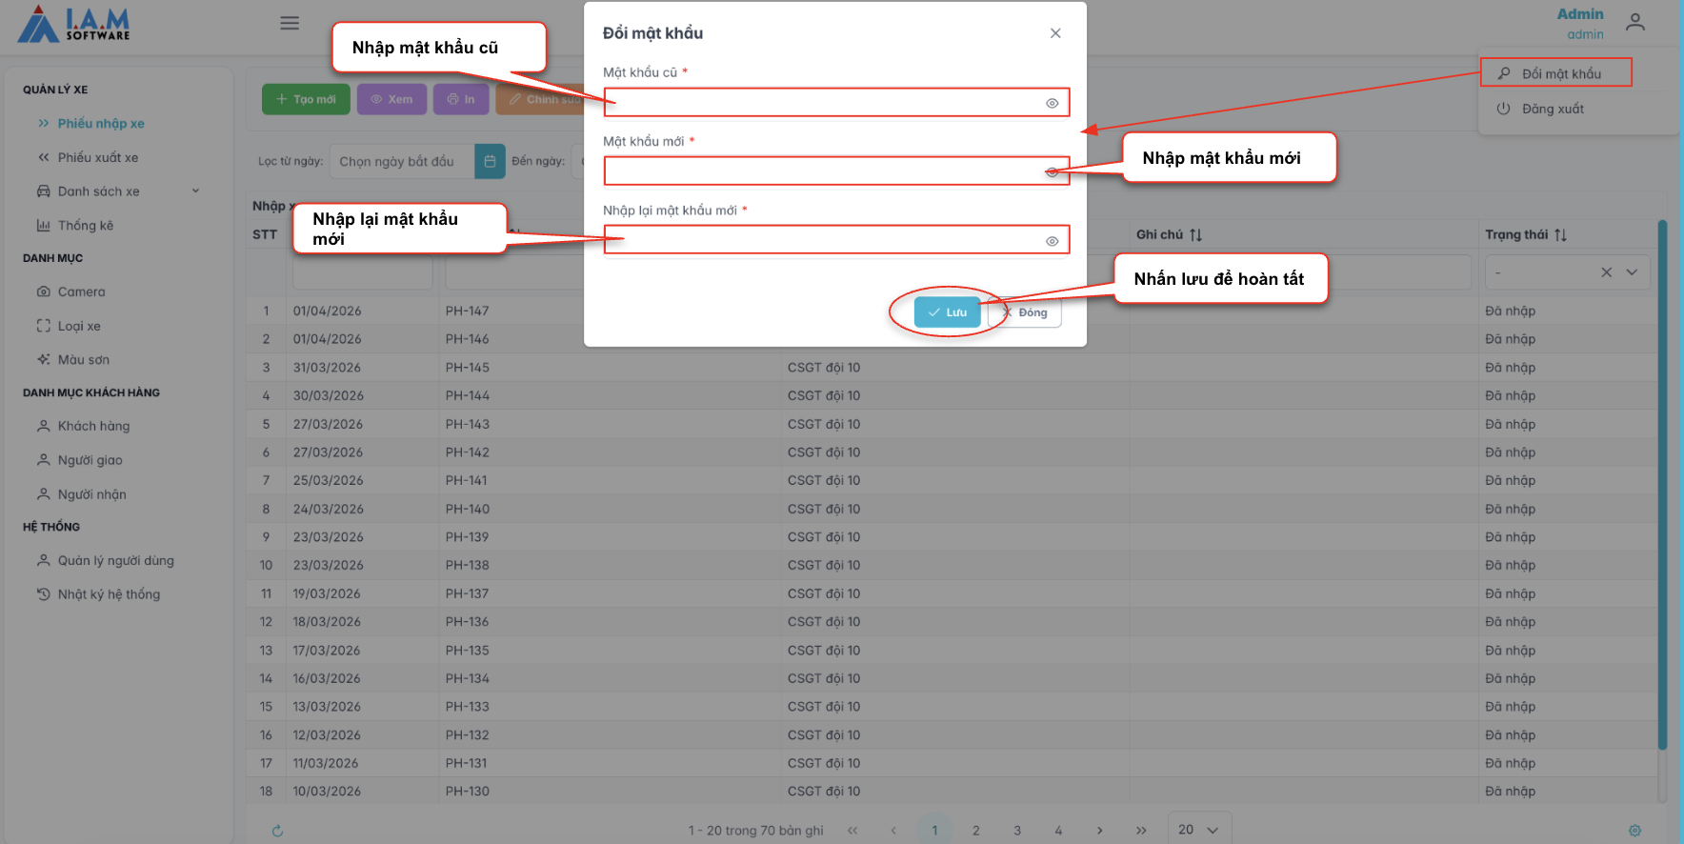Choose Đăng xuất in user menu
This screenshot has width=1684, height=844.
pos(1552,109)
